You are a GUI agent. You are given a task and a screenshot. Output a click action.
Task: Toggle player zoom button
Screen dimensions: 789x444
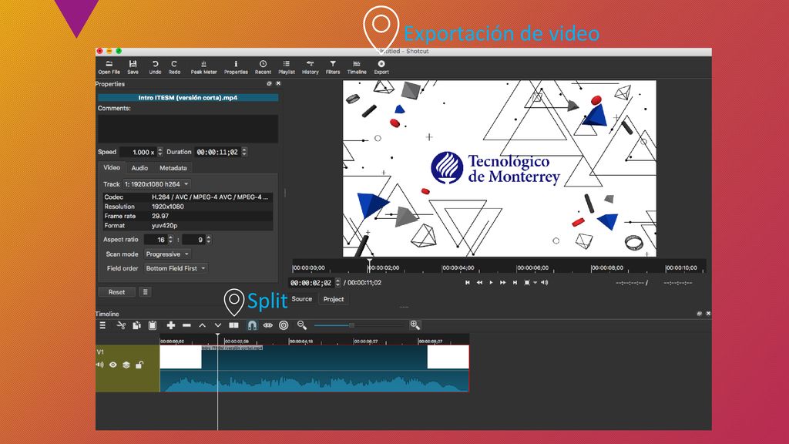pyautogui.click(x=527, y=283)
